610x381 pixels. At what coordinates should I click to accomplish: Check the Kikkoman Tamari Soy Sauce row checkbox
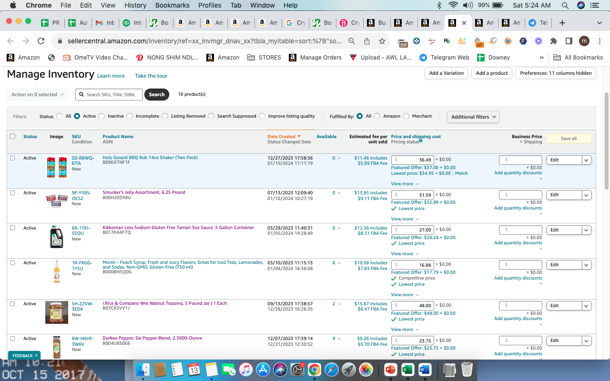point(12,228)
